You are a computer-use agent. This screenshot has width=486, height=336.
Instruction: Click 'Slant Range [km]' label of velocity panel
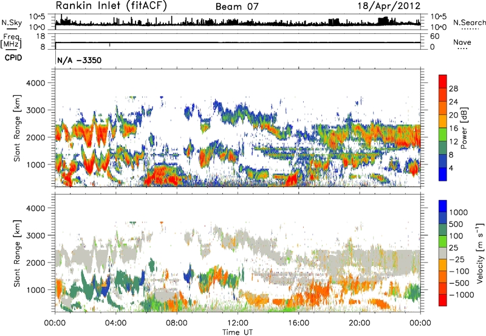click(17, 254)
